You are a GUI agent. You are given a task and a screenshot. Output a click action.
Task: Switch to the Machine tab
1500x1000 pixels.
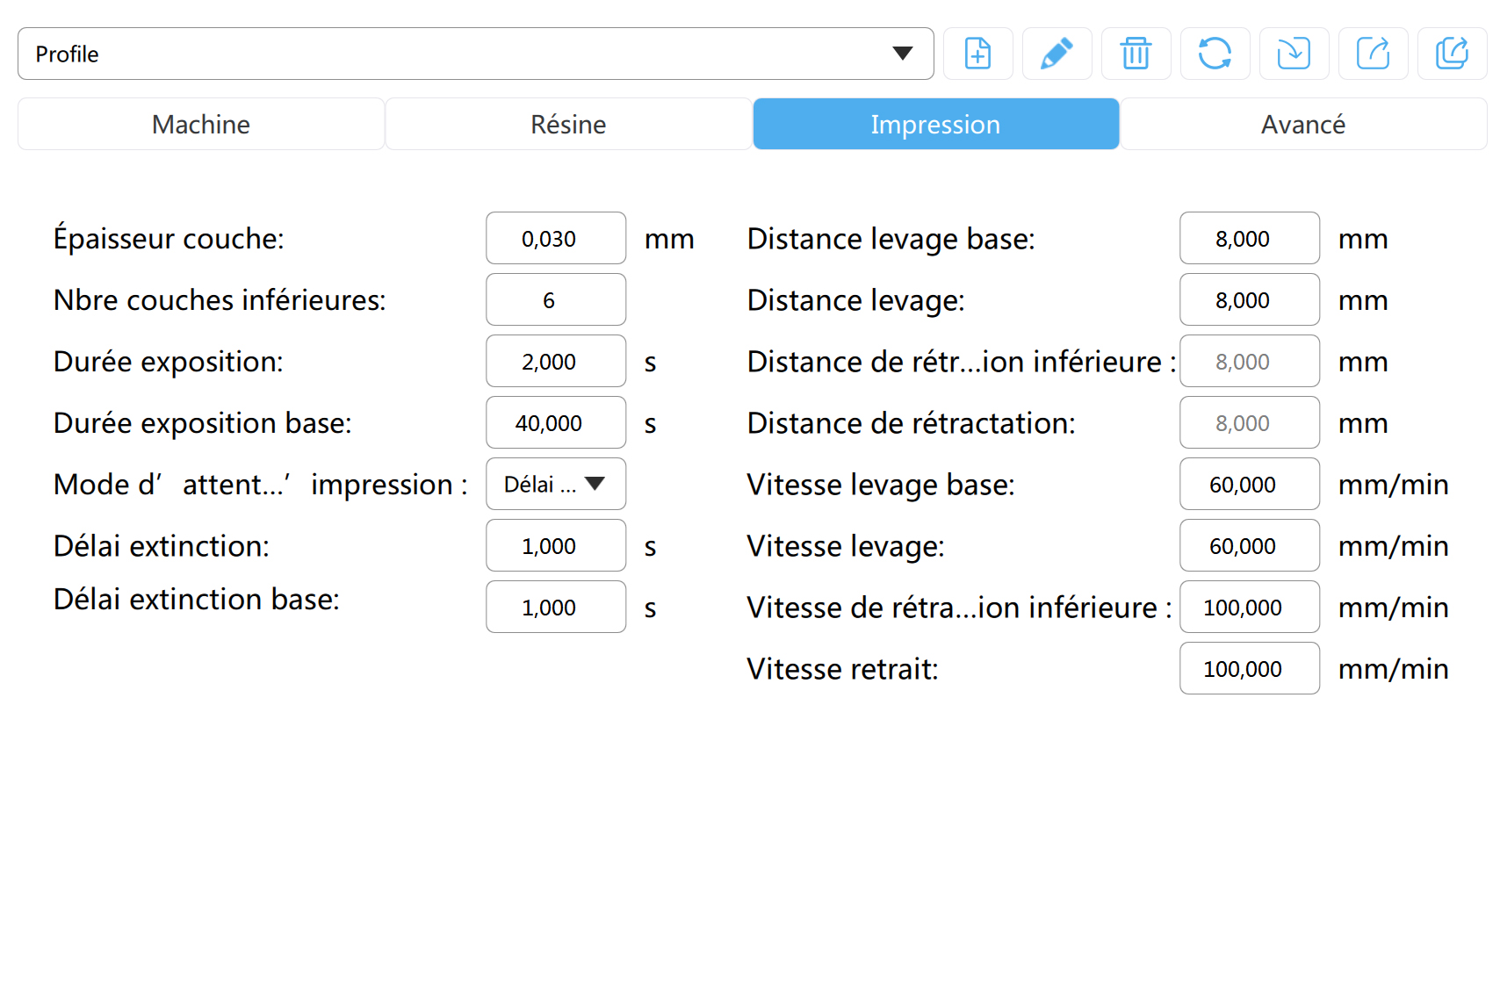(201, 124)
